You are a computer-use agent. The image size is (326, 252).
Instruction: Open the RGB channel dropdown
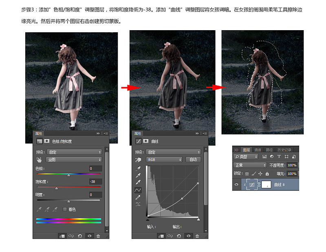[x=164, y=159]
